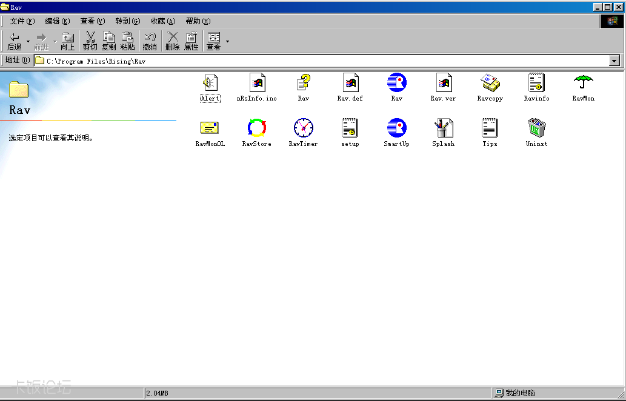Image resolution: width=626 pixels, height=401 pixels.
Task: Select the Tips text file
Action: point(490,128)
